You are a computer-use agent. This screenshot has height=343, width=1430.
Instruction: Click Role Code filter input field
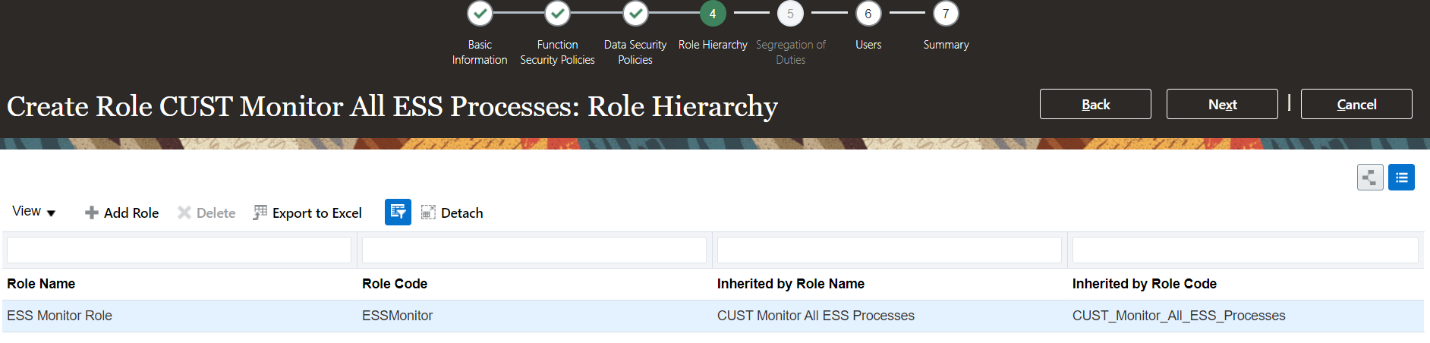pyautogui.click(x=534, y=250)
